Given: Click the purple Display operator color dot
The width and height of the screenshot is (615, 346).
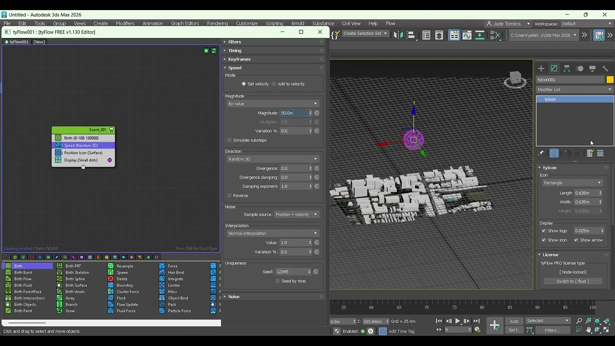Looking at the screenshot, I should [x=110, y=161].
